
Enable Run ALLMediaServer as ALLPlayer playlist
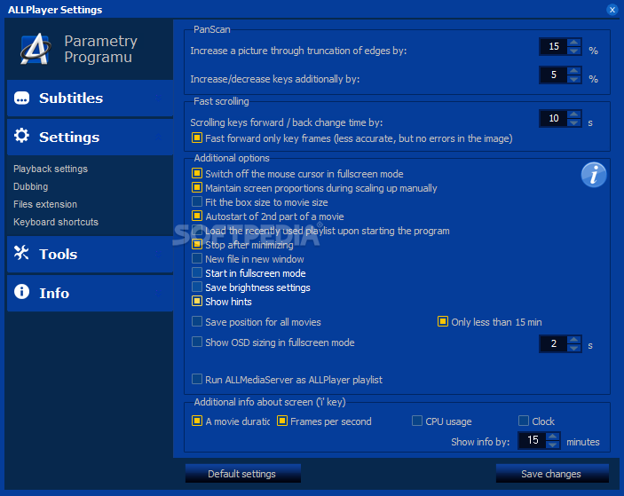click(197, 379)
